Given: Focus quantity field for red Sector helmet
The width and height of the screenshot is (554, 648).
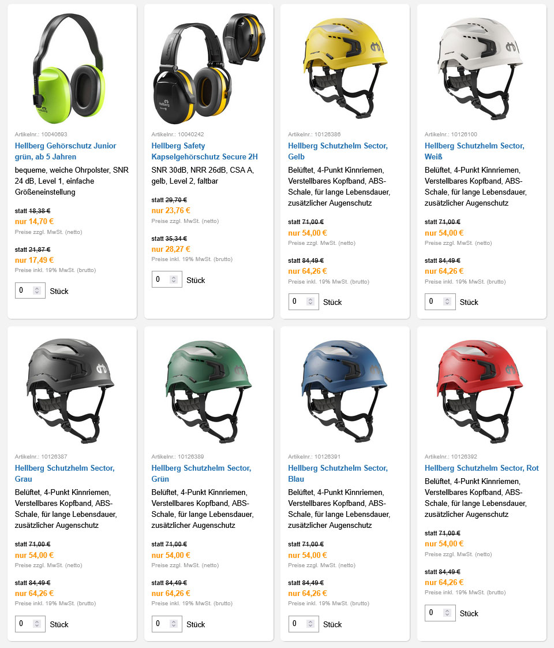Looking at the screenshot, I should coord(434,613).
